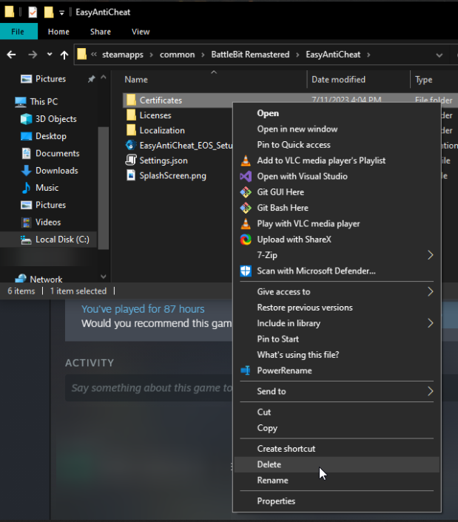Open the File menu tab
The width and height of the screenshot is (458, 522).
tap(18, 32)
